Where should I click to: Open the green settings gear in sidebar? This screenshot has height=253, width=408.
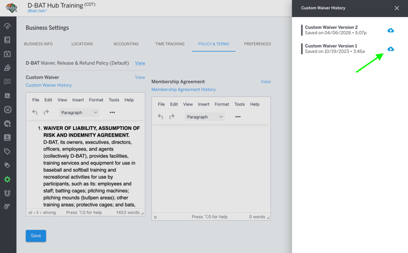tap(7, 179)
